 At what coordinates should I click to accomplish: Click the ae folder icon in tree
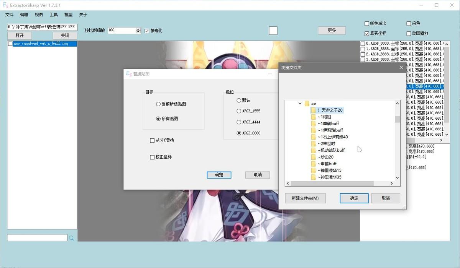tap(307, 103)
